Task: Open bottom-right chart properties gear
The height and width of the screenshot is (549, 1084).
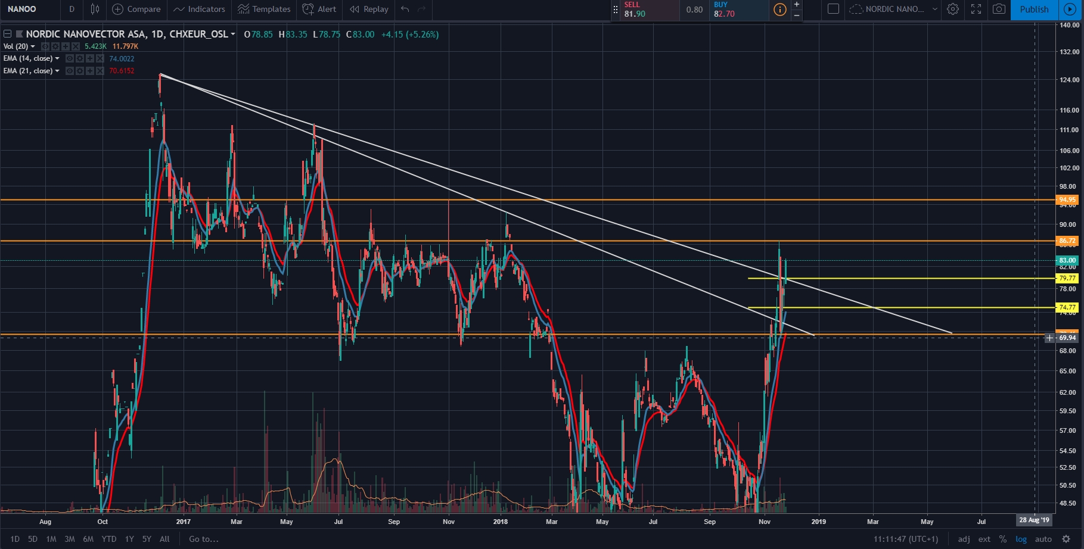Action: click(x=1066, y=539)
